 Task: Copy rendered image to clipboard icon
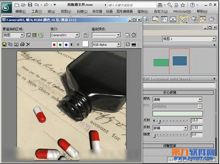[10, 44]
